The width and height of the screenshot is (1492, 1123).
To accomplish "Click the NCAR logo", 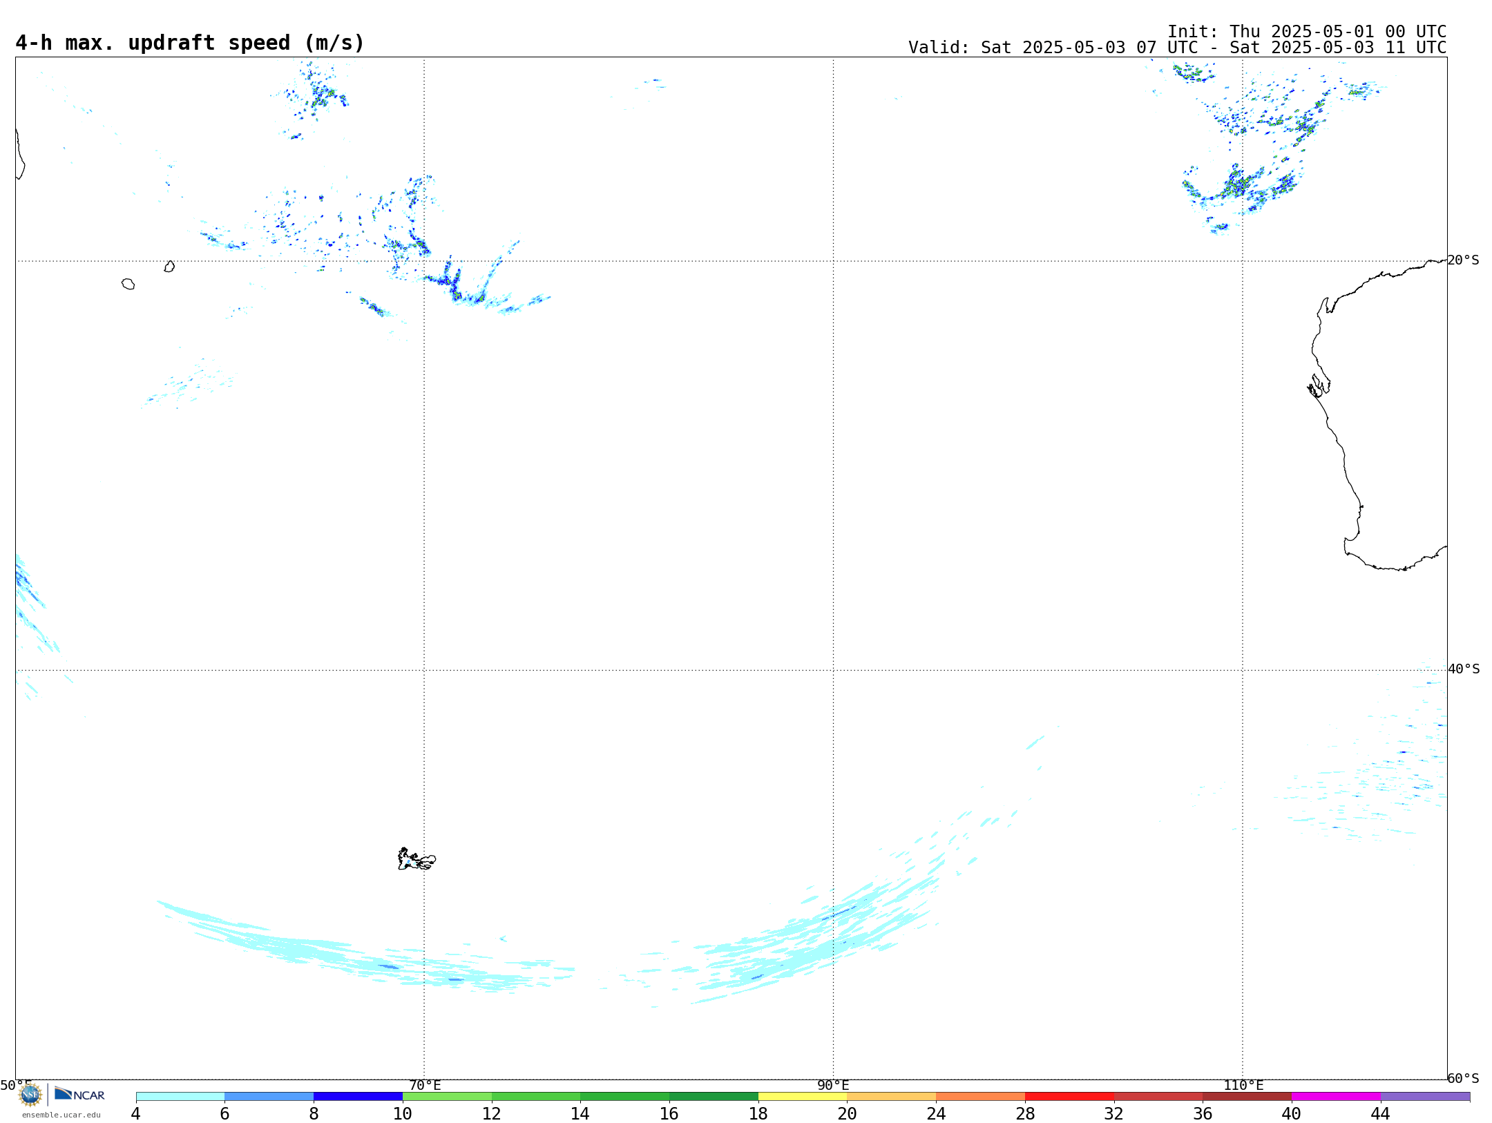I will pos(79,1094).
